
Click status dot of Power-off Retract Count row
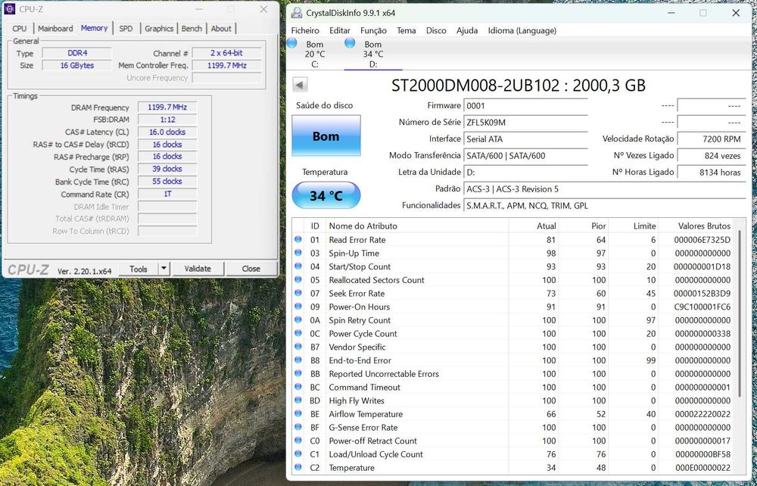pyautogui.click(x=298, y=440)
